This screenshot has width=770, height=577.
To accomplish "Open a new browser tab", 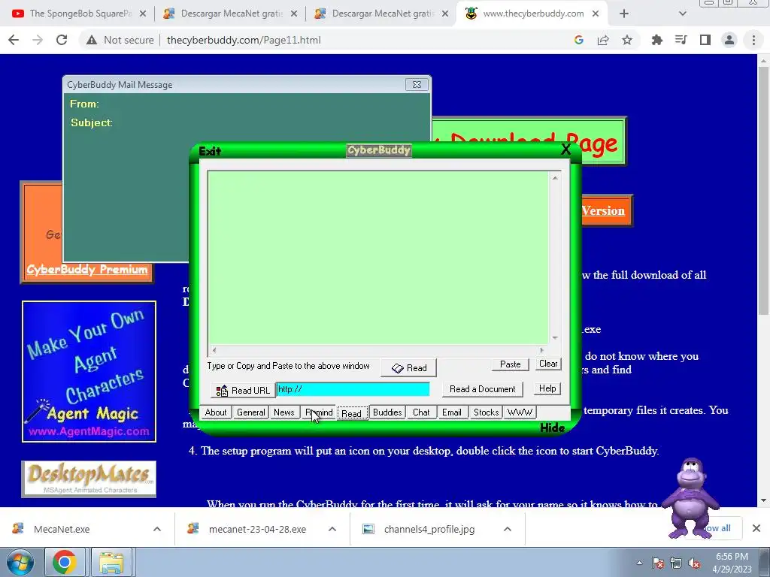I will coord(624,14).
